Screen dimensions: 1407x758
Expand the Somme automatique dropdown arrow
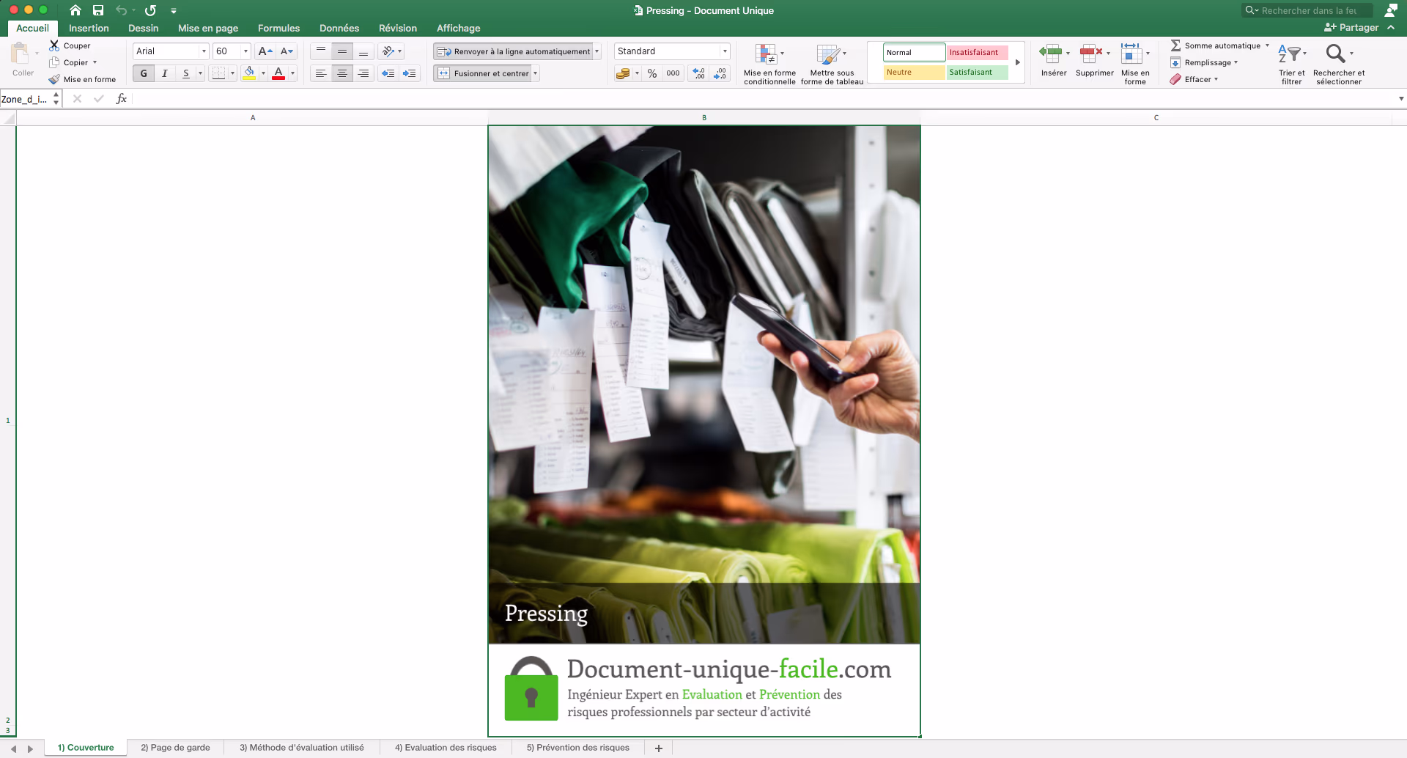[1267, 45]
